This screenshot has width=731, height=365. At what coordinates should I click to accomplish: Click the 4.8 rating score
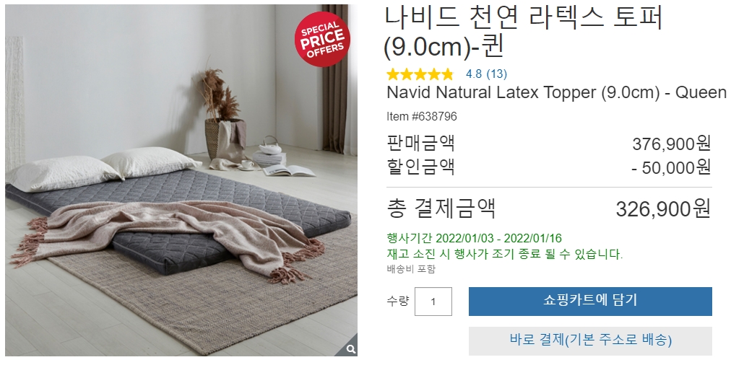coord(474,74)
